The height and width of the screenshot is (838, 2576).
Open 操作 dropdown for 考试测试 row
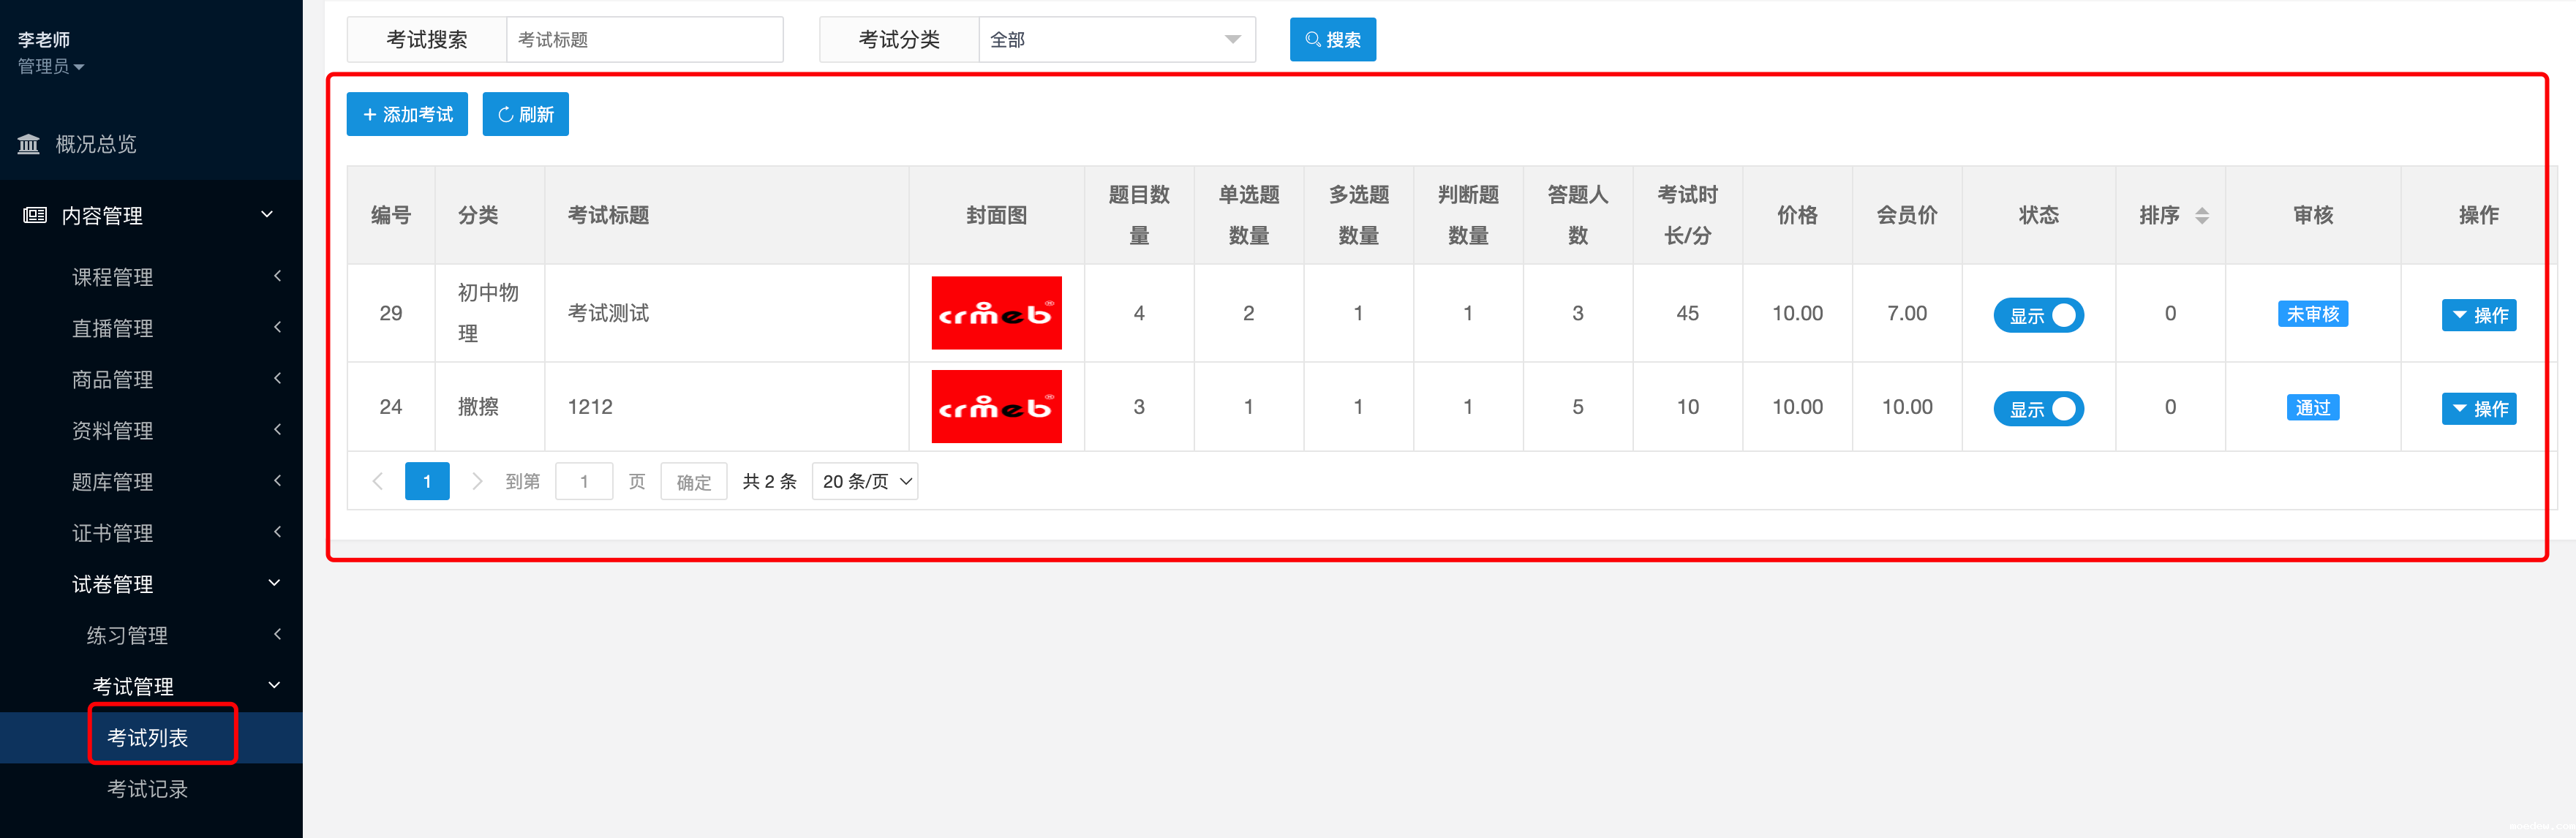[x=2478, y=315]
